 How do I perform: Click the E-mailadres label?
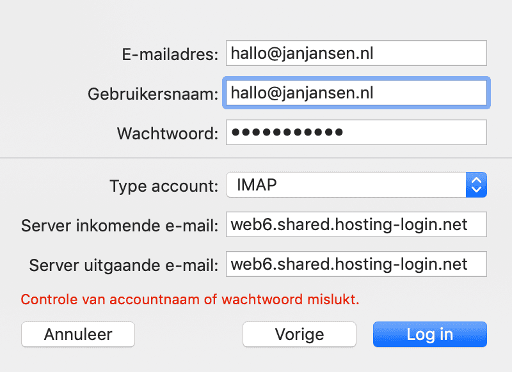tap(170, 55)
